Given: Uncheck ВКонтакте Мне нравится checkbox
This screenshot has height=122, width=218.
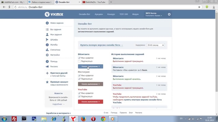Looking at the screenshot, I should [79, 58].
